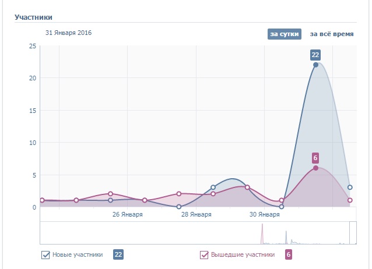The height and width of the screenshot is (269, 372).
Task: Select the pink data point at value 2 near 26 Января
Action: (x=110, y=194)
